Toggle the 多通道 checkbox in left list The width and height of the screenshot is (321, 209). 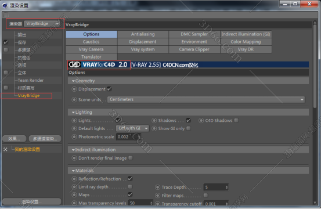tap(6, 50)
